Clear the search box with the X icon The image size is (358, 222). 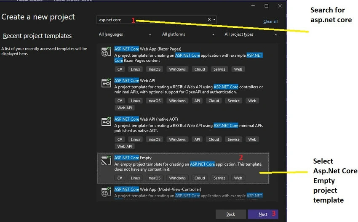coord(209,20)
